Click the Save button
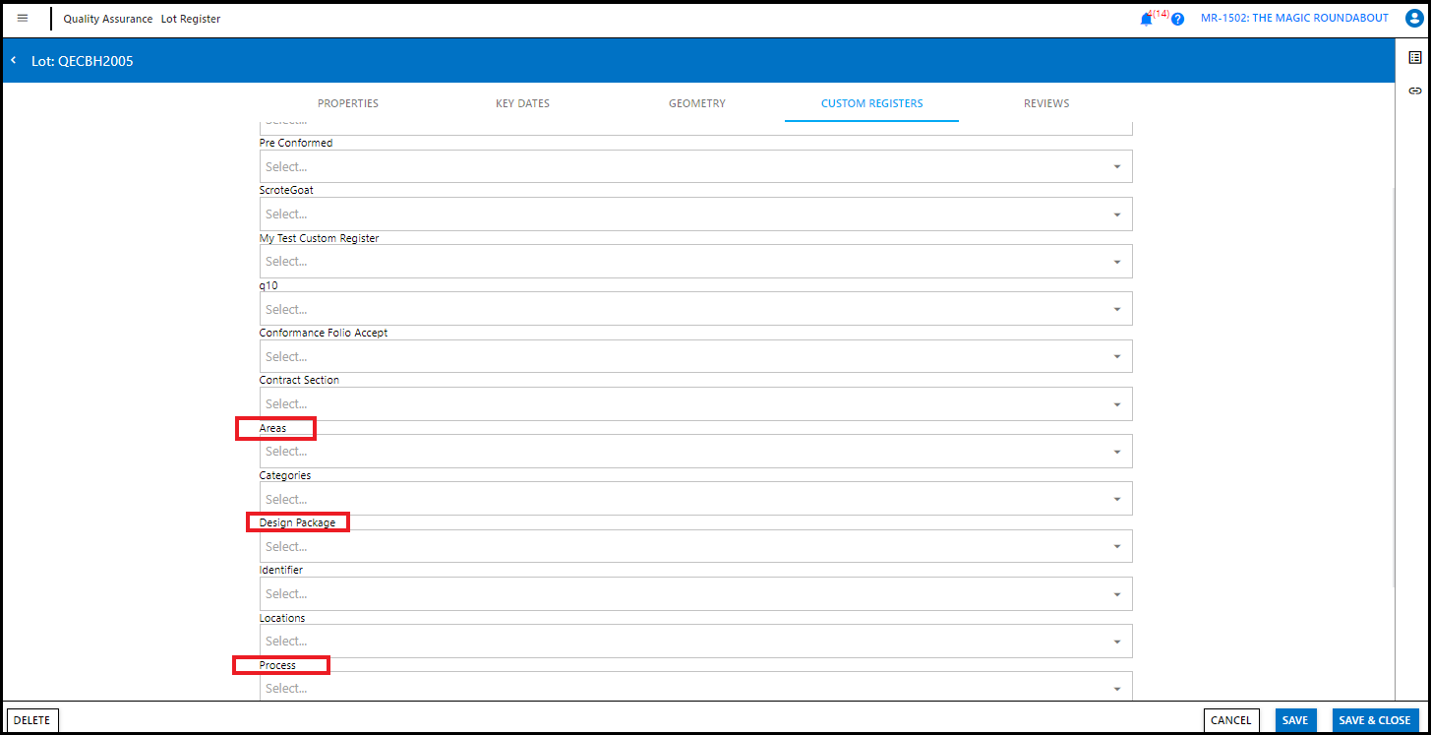This screenshot has height=735, width=1431. point(1295,720)
